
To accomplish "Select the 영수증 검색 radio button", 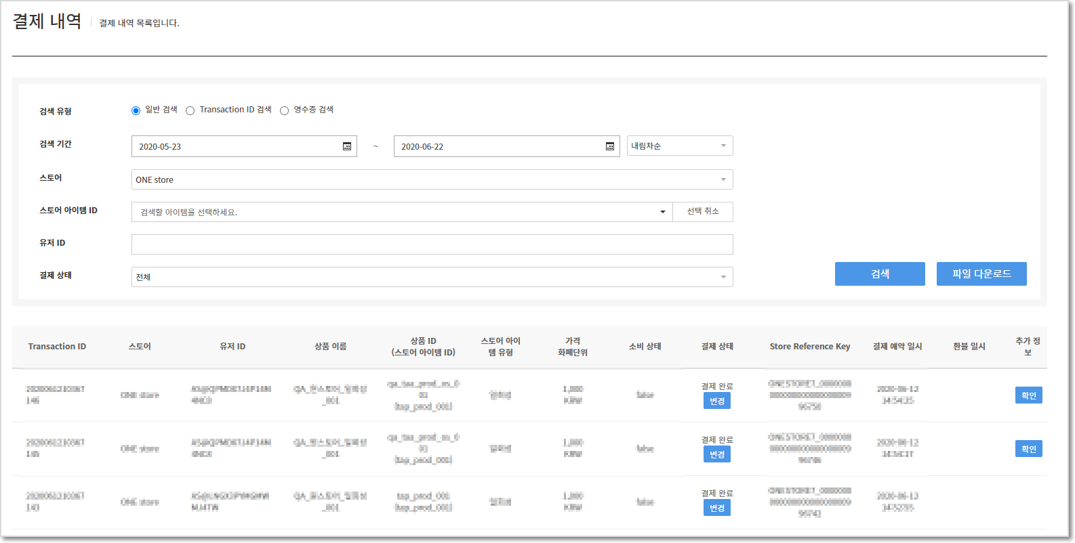I will tap(285, 110).
